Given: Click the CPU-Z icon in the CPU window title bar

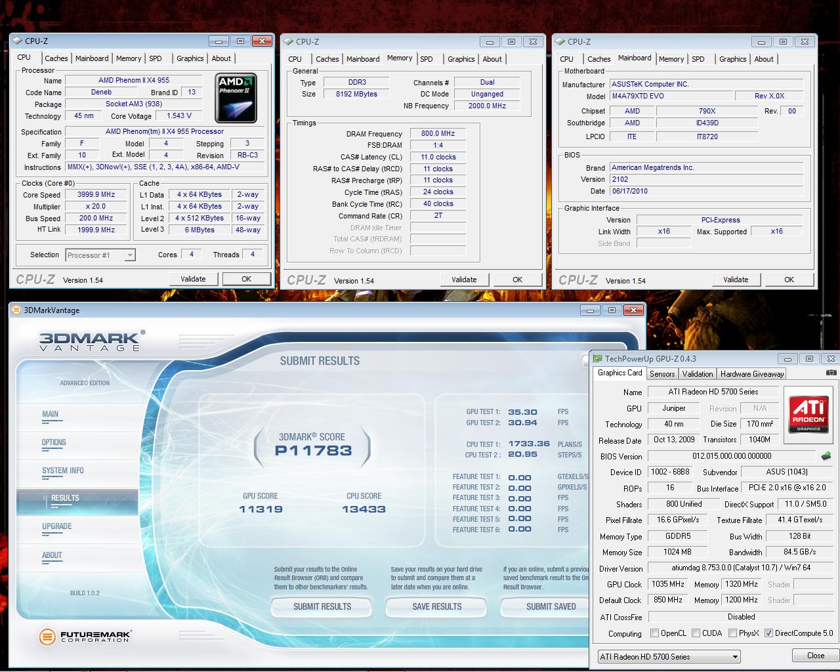Looking at the screenshot, I should (x=17, y=41).
